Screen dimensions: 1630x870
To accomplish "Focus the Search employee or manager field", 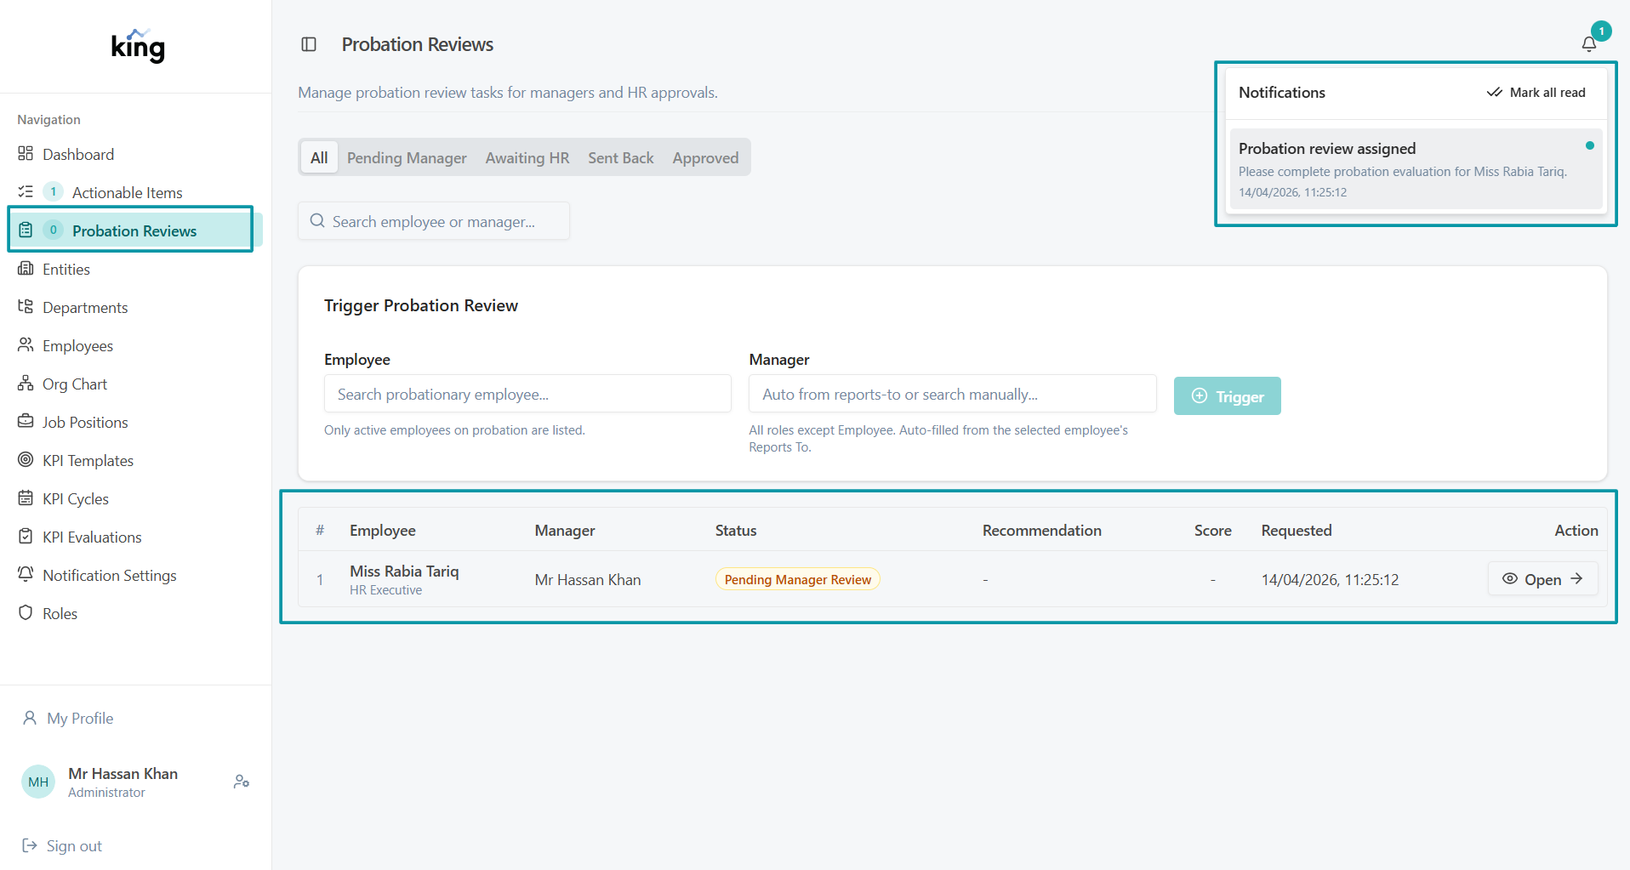I will click(x=434, y=221).
